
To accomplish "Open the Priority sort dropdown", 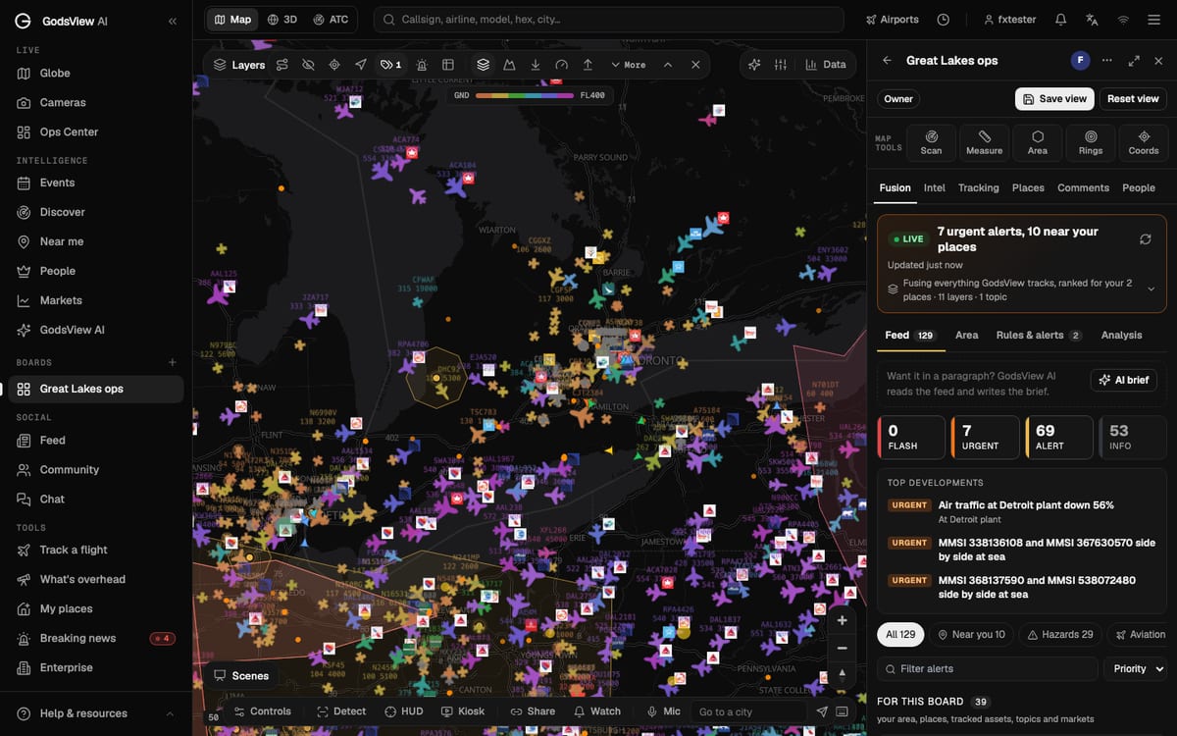I will coord(1136,668).
